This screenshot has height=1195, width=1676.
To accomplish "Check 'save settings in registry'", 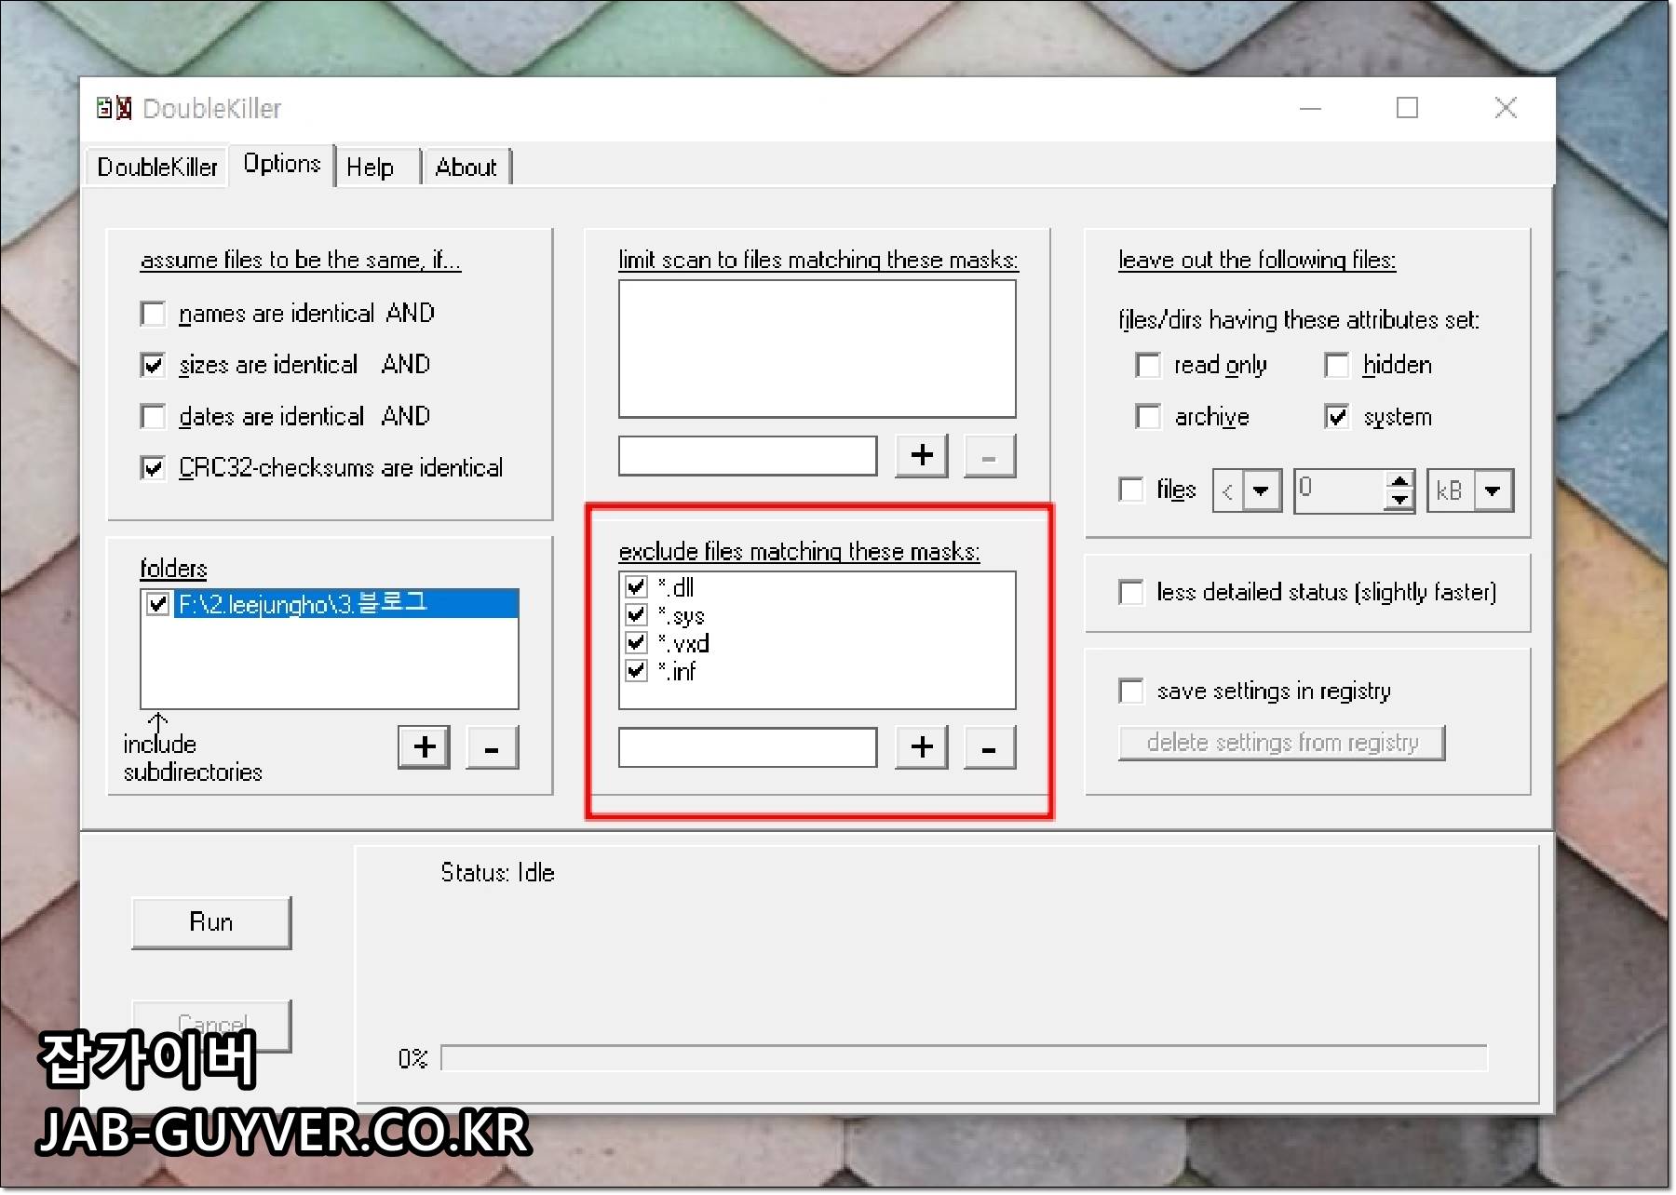I will tap(1131, 691).
